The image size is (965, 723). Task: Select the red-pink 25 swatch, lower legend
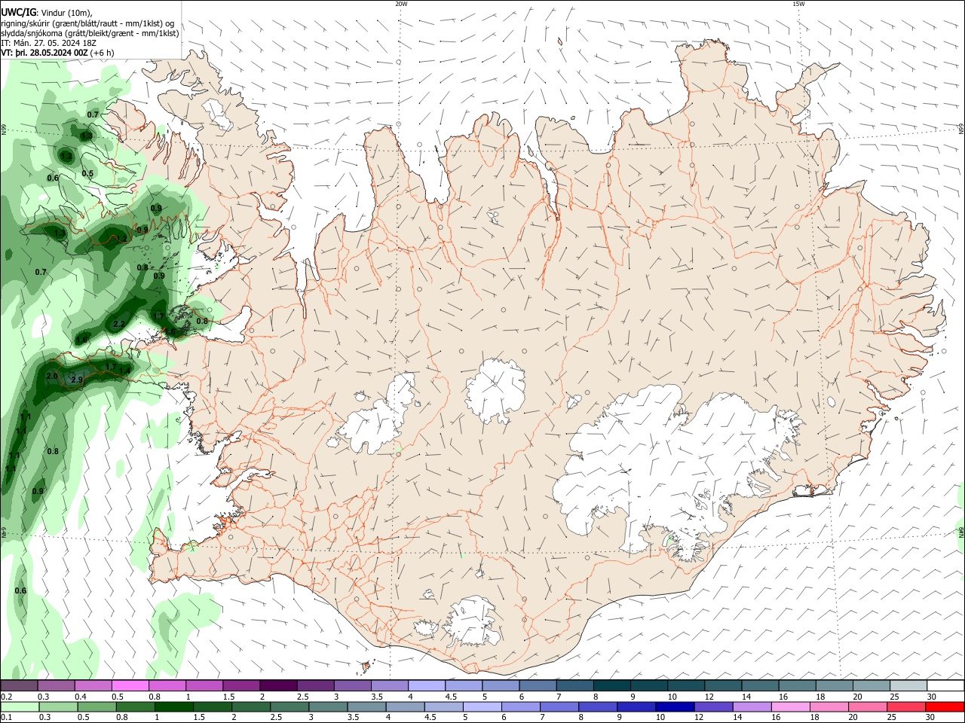(906, 706)
